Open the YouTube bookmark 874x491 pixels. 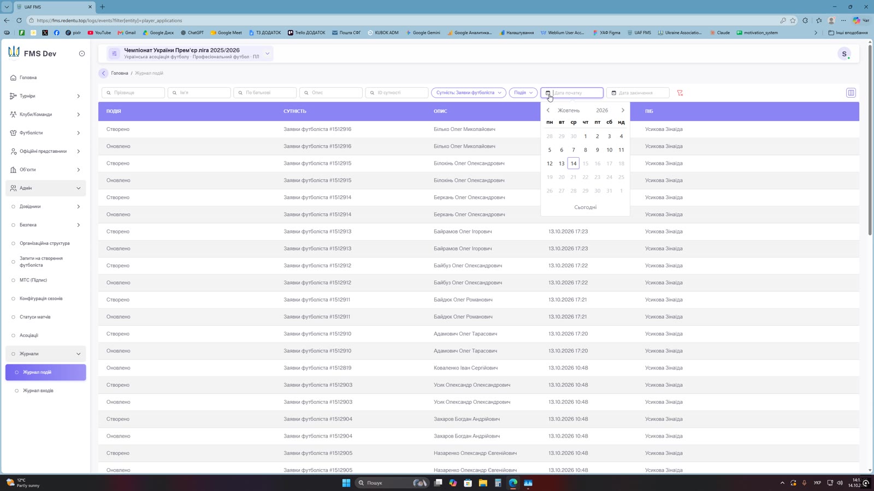[99, 33]
